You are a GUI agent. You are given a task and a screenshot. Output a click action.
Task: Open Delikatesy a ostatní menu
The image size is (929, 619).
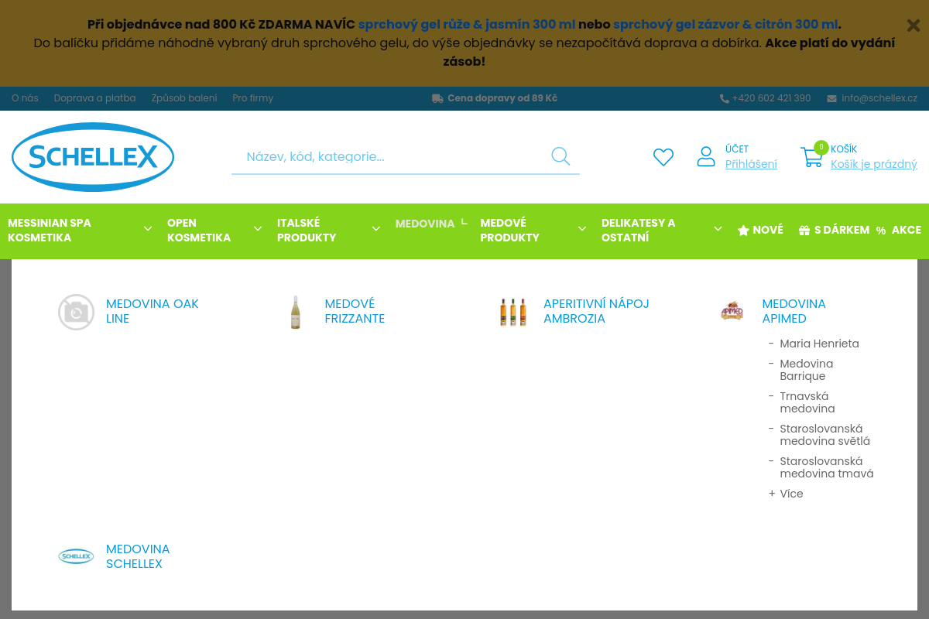tap(638, 230)
